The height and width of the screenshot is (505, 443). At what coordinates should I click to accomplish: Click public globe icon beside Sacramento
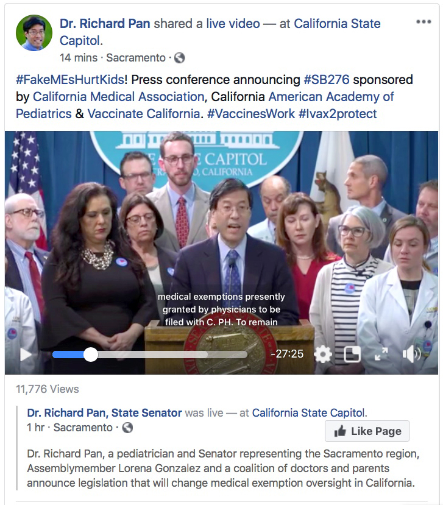click(180, 58)
